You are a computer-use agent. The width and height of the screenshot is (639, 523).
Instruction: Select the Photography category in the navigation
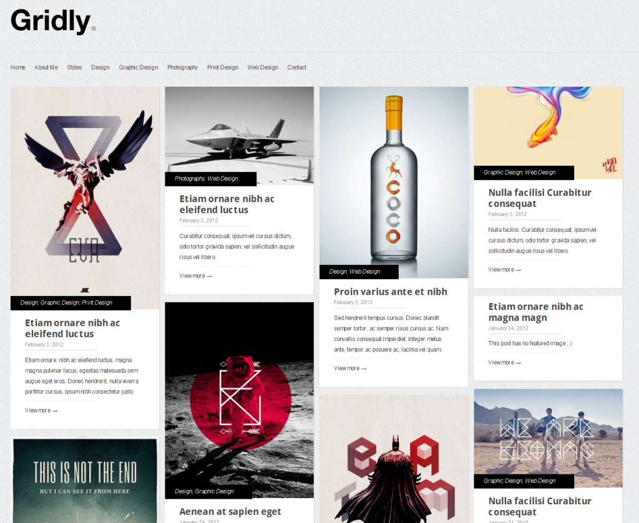point(183,67)
